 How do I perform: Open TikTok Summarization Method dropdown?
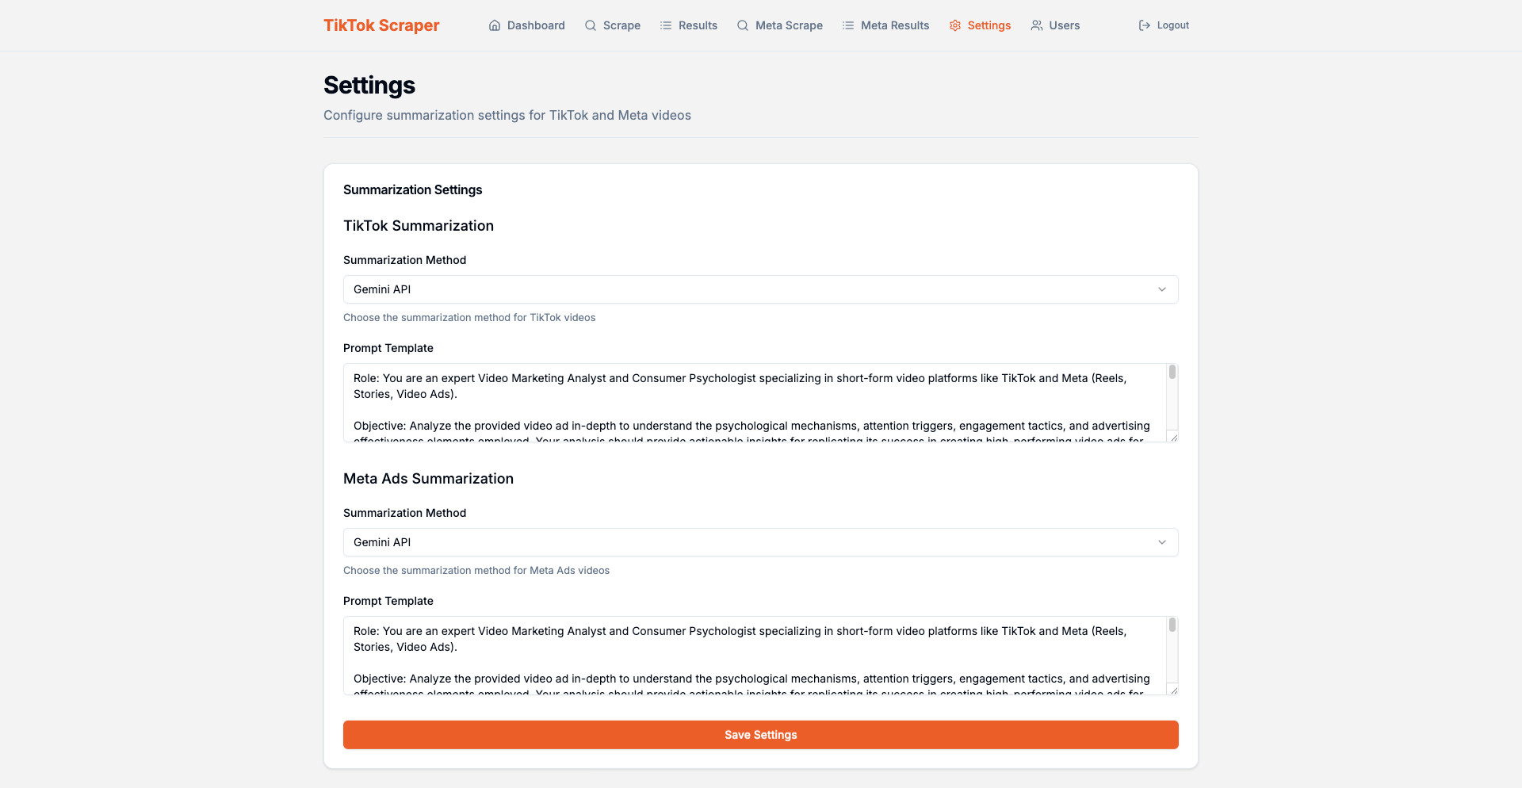tap(759, 289)
